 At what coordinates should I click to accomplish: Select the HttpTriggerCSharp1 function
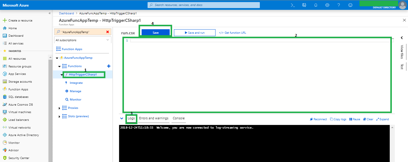coord(83,75)
